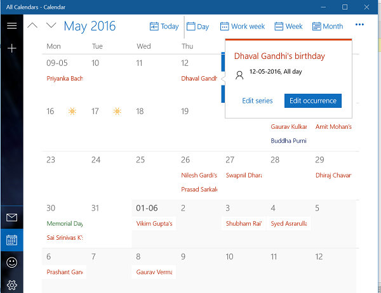Screen dimensions: 381x293
Task: Switch to Day view
Action: point(197,26)
